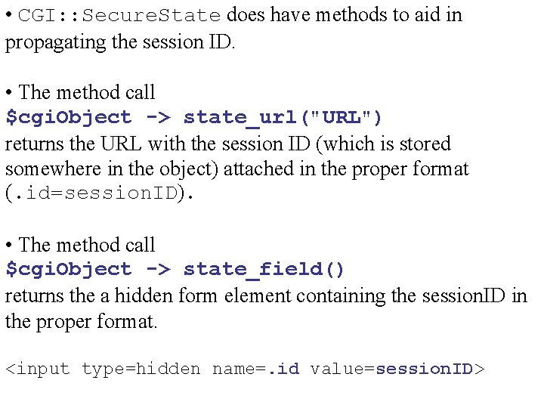Click 'hidden form element containing' text

[250, 296]
